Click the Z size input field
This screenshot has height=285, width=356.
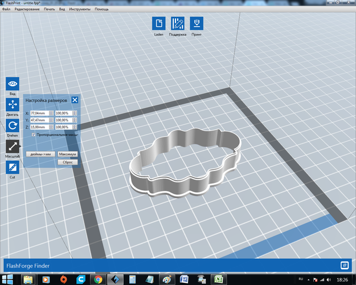pyautogui.click(x=40, y=127)
